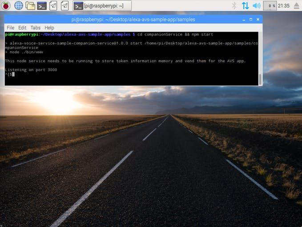The width and height of the screenshot is (302, 227).
Task: Open the Tabs menu in terminal
Action: click(x=36, y=28)
